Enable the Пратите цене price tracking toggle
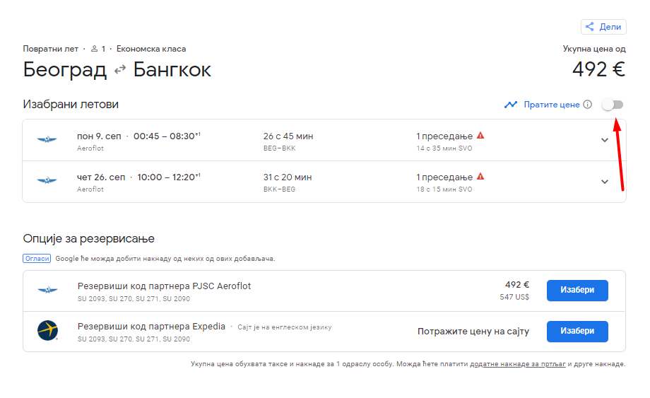Screen dimensions: 650x398 point(613,105)
